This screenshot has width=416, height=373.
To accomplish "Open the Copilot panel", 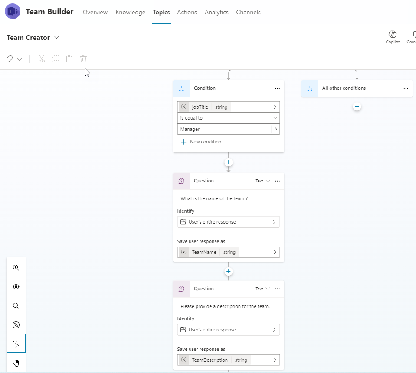I will tap(393, 36).
